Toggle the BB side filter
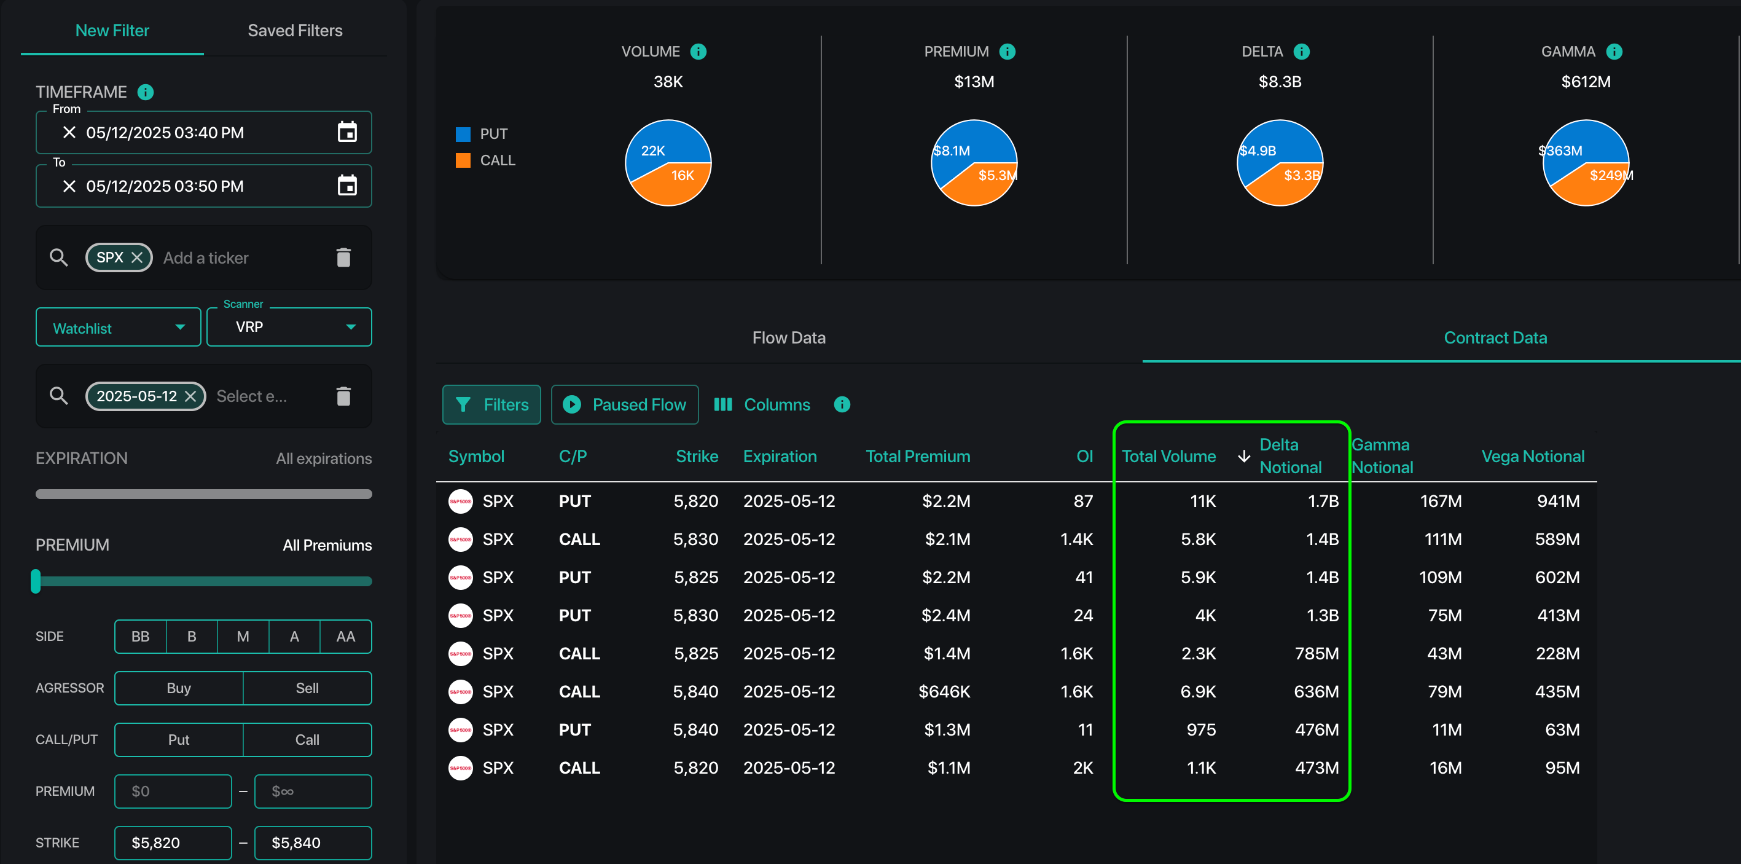The image size is (1741, 864). (140, 636)
